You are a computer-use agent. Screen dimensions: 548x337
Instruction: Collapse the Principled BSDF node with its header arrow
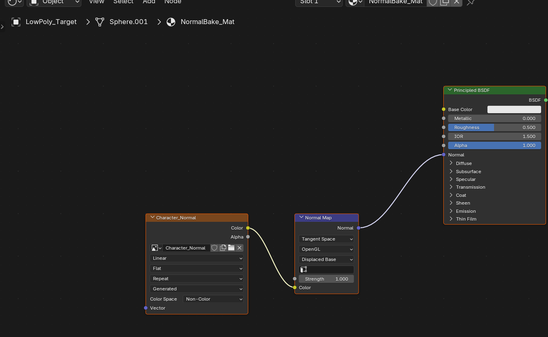click(450, 90)
